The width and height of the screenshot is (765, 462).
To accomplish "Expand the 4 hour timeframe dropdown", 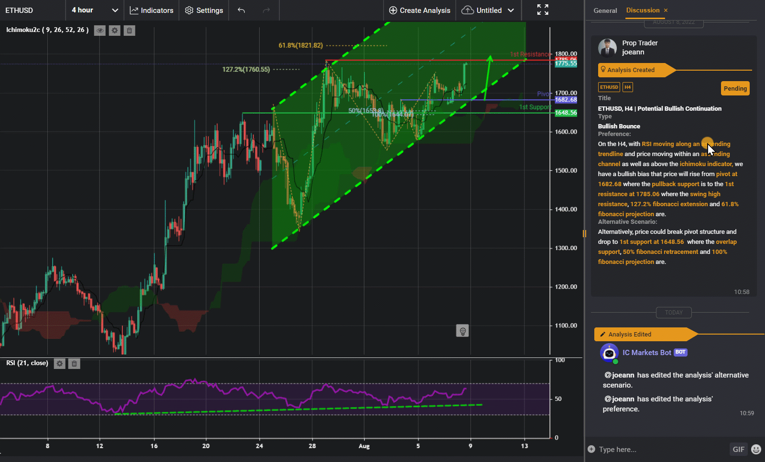I will click(95, 10).
